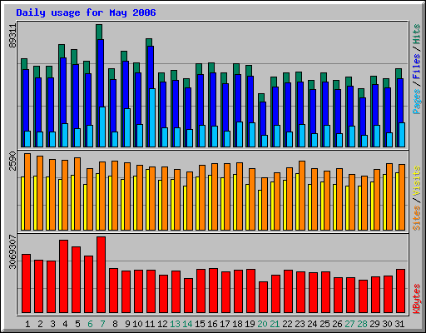This screenshot has height=333, width=426.
Task: Click the light blue Pages bar for day 11
Action: click(152, 117)
